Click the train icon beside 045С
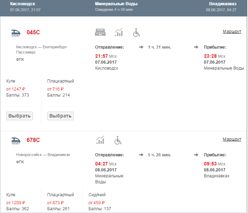Image resolution: width=248 pixels, height=213 pixels. coord(15,33)
